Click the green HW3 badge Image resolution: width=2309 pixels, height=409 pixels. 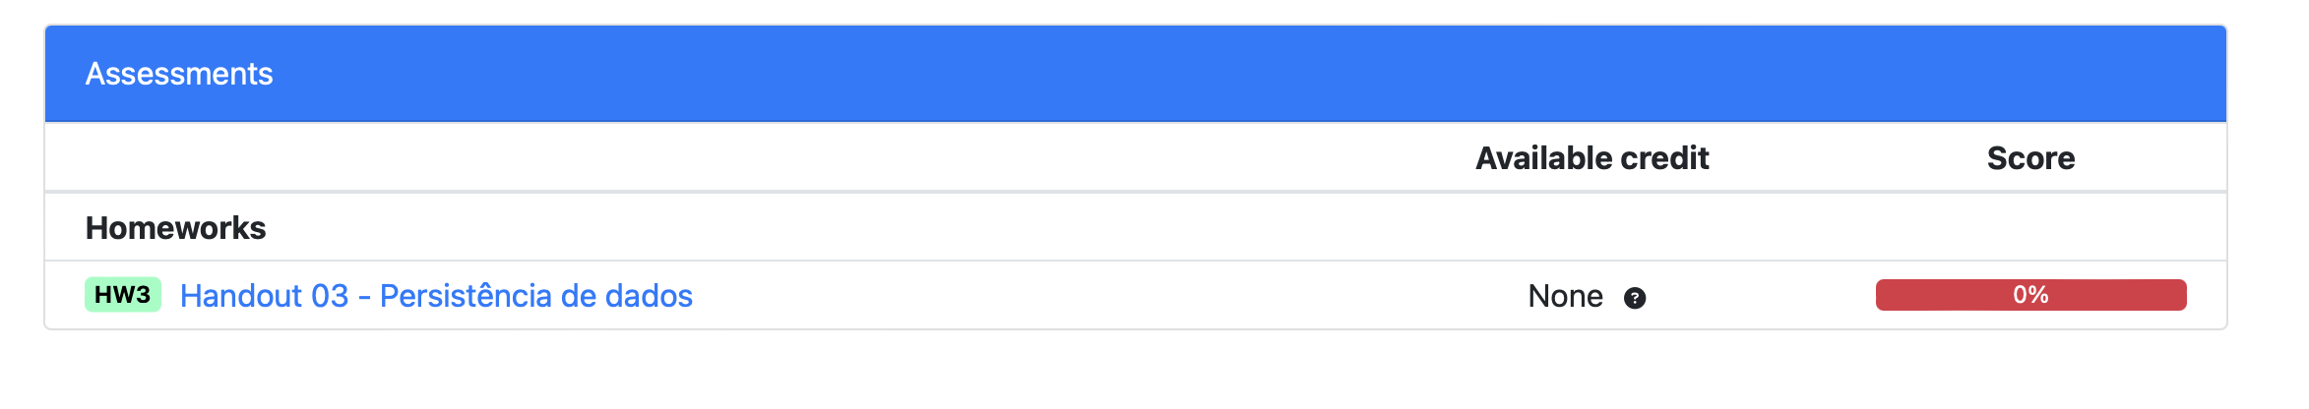point(123,295)
